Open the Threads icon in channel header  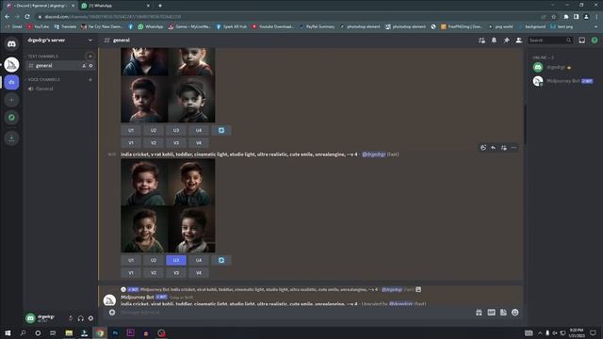click(x=481, y=40)
